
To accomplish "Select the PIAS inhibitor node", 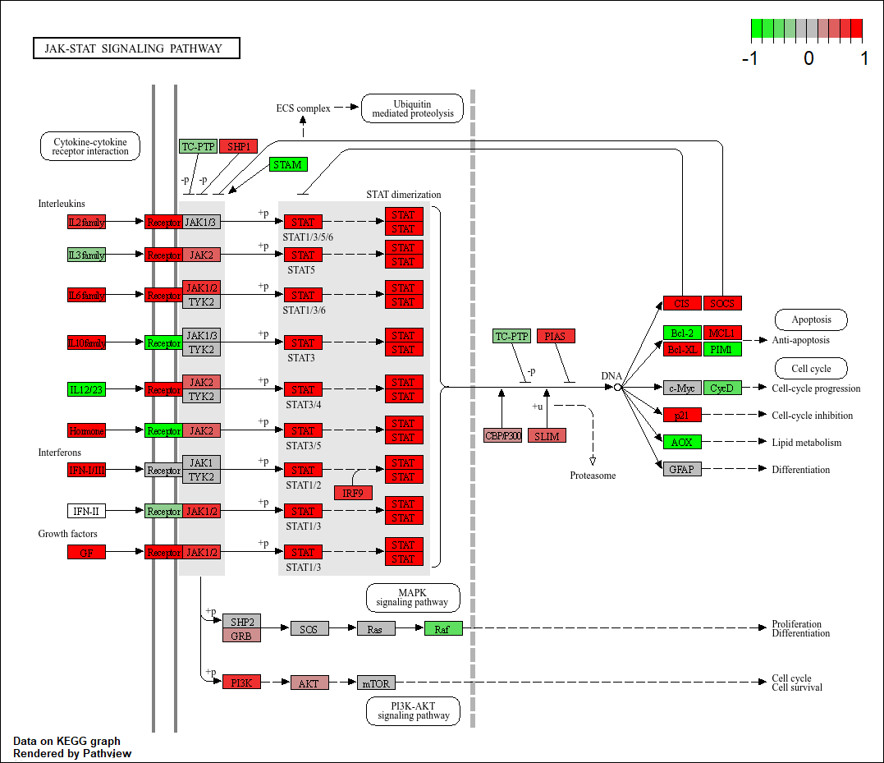I will (x=556, y=336).
